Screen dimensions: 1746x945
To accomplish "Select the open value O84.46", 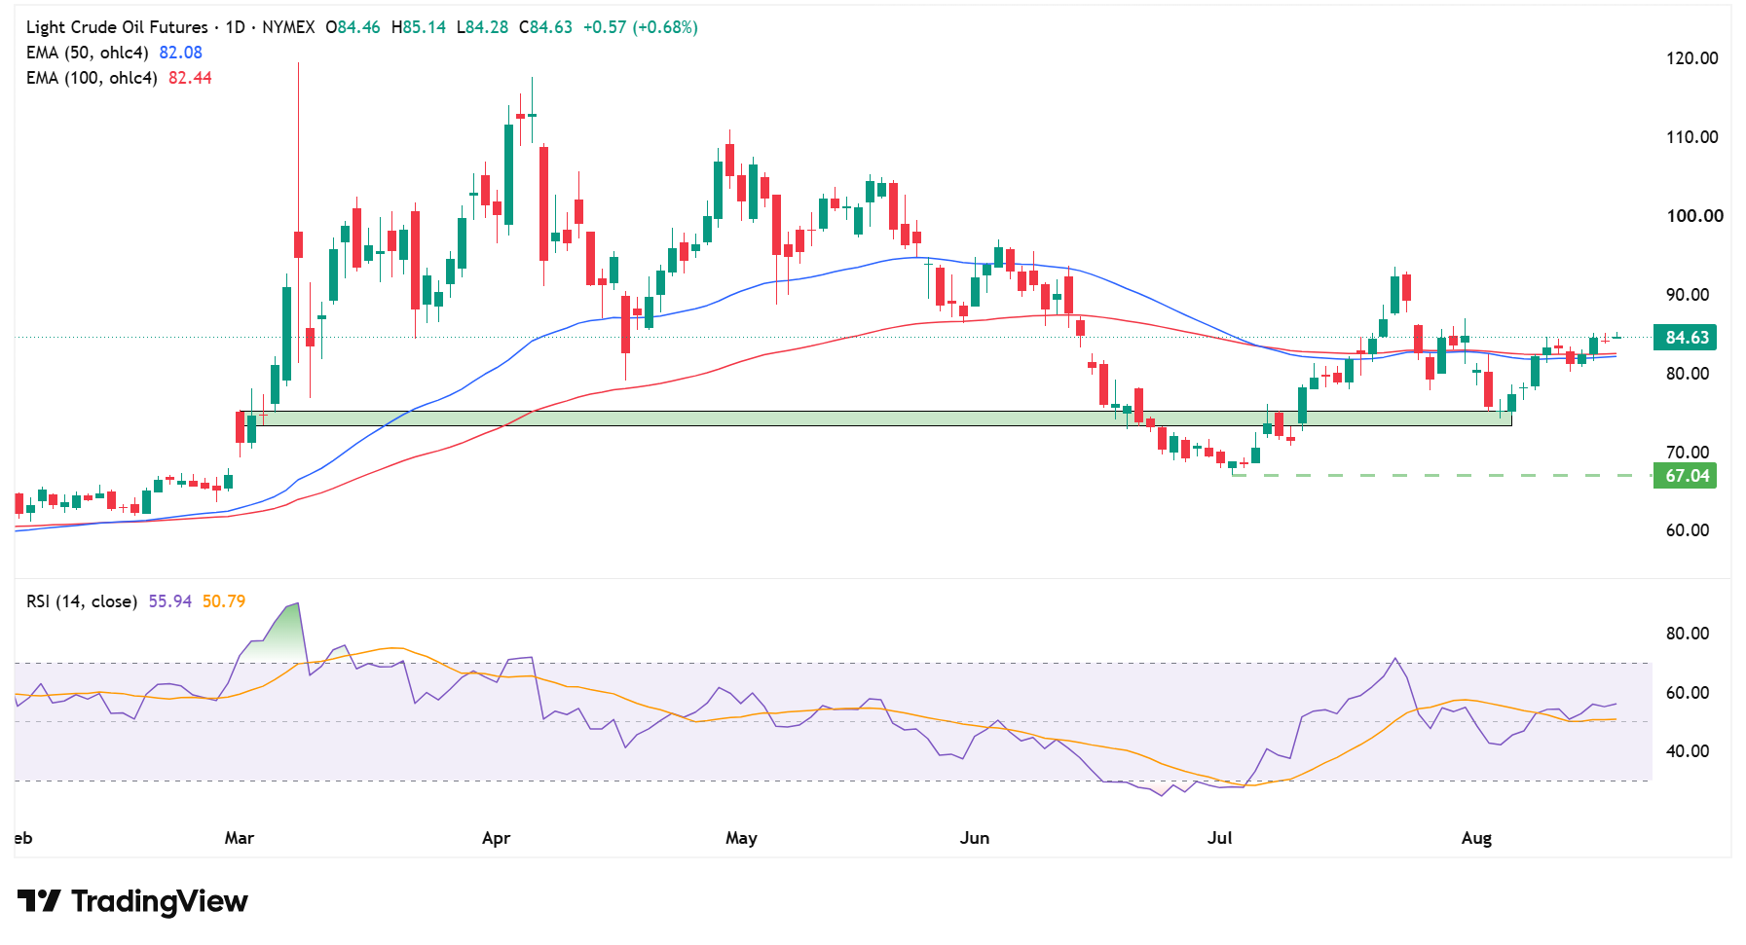I will click(x=353, y=27).
